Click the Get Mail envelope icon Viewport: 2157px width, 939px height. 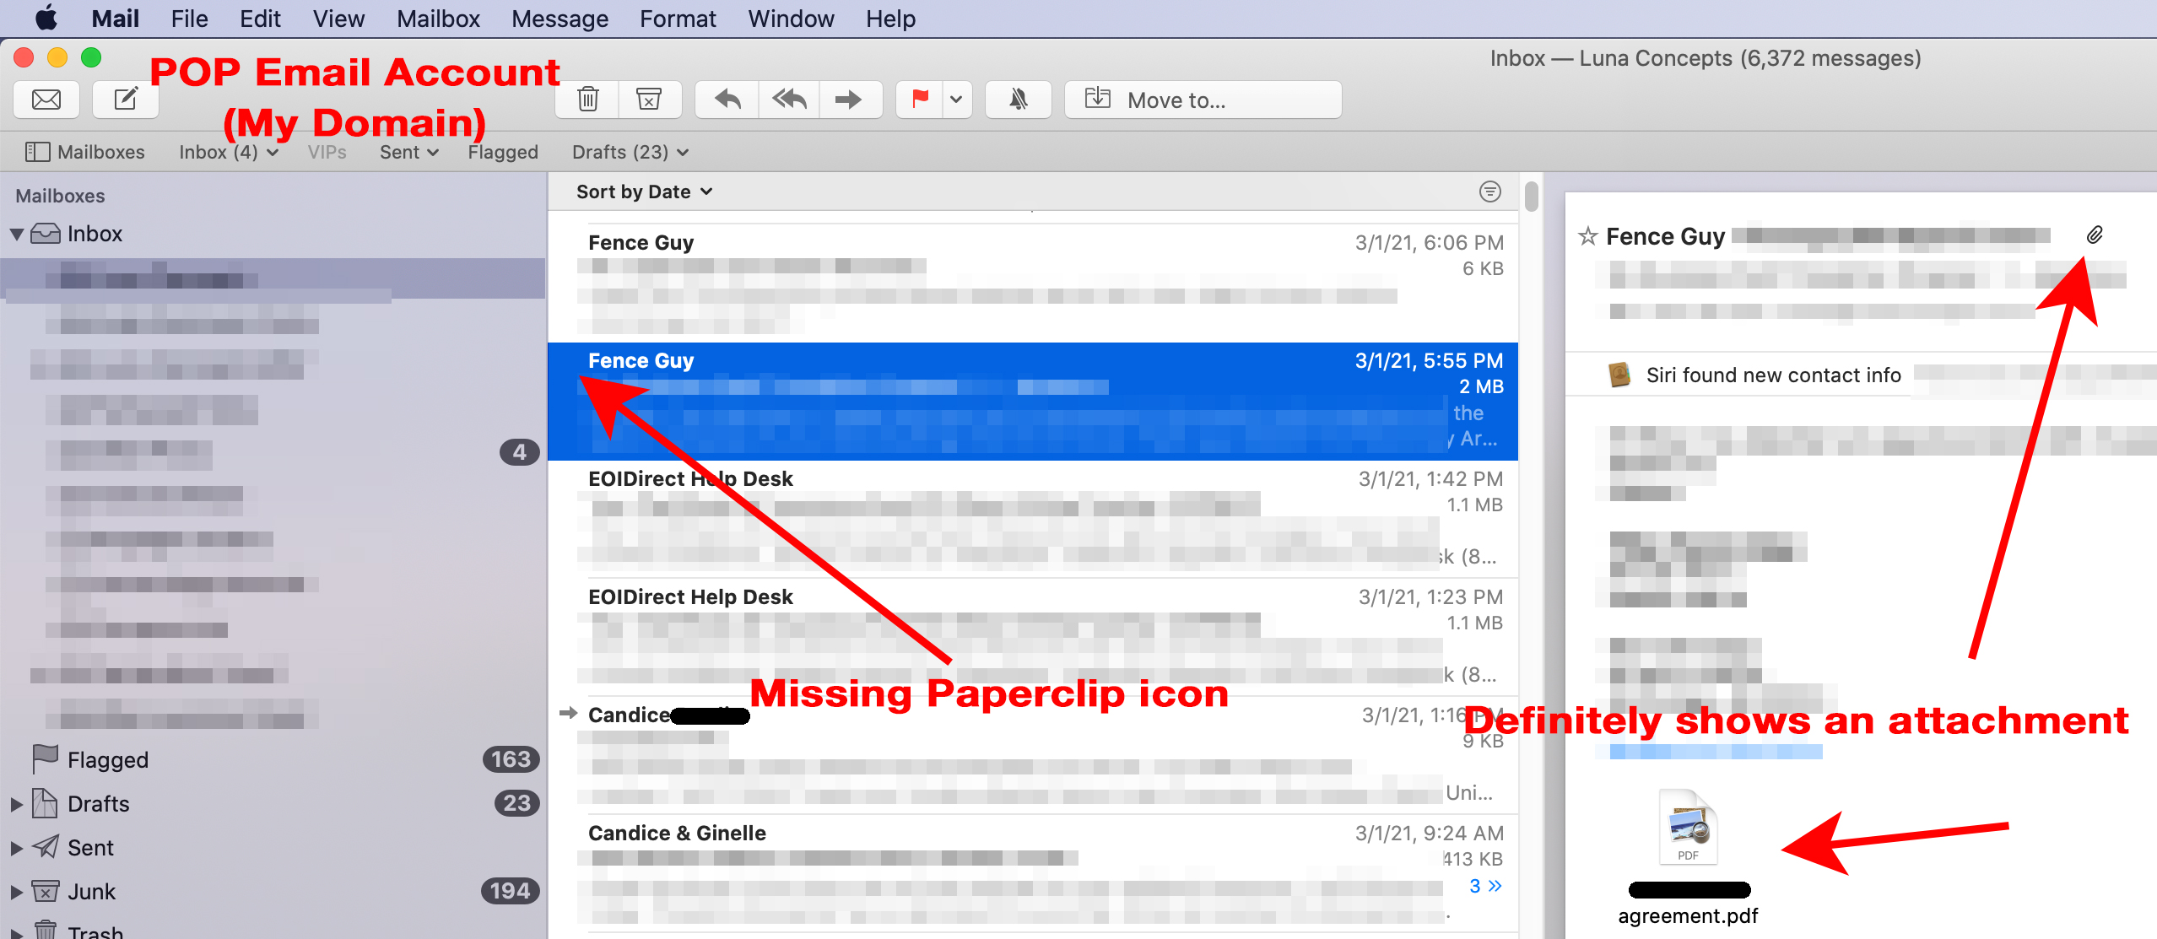coord(46,100)
